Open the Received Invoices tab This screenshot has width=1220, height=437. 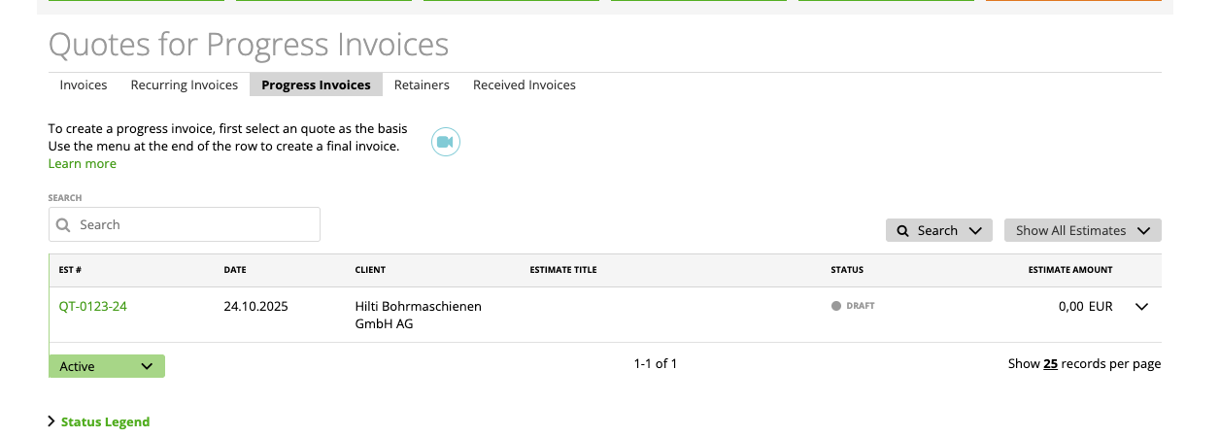point(525,84)
